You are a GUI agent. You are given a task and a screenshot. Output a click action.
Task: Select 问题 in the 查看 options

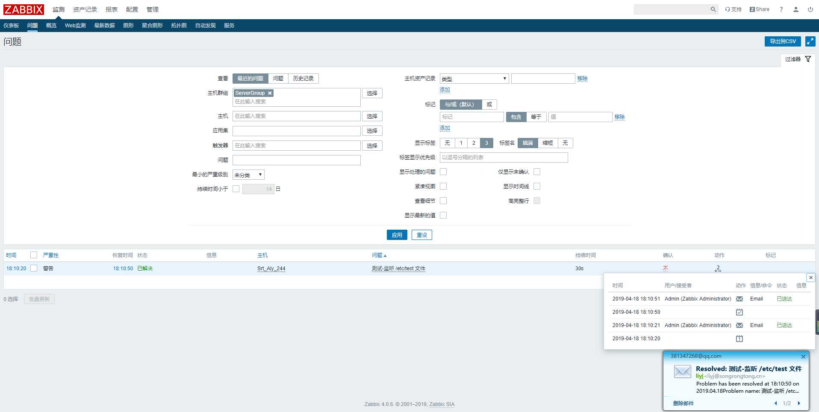pyautogui.click(x=278, y=79)
